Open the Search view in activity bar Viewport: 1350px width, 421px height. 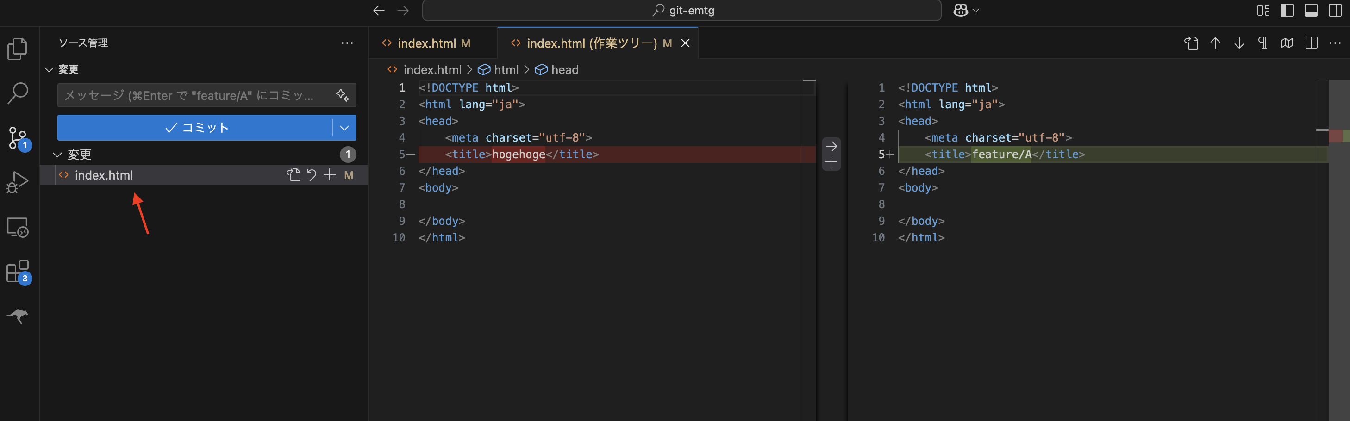[x=18, y=93]
